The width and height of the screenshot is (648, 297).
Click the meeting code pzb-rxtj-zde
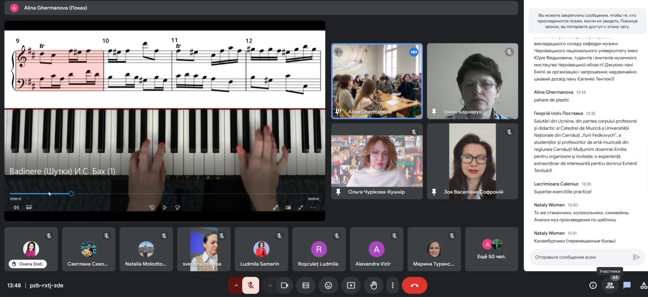tap(47, 285)
